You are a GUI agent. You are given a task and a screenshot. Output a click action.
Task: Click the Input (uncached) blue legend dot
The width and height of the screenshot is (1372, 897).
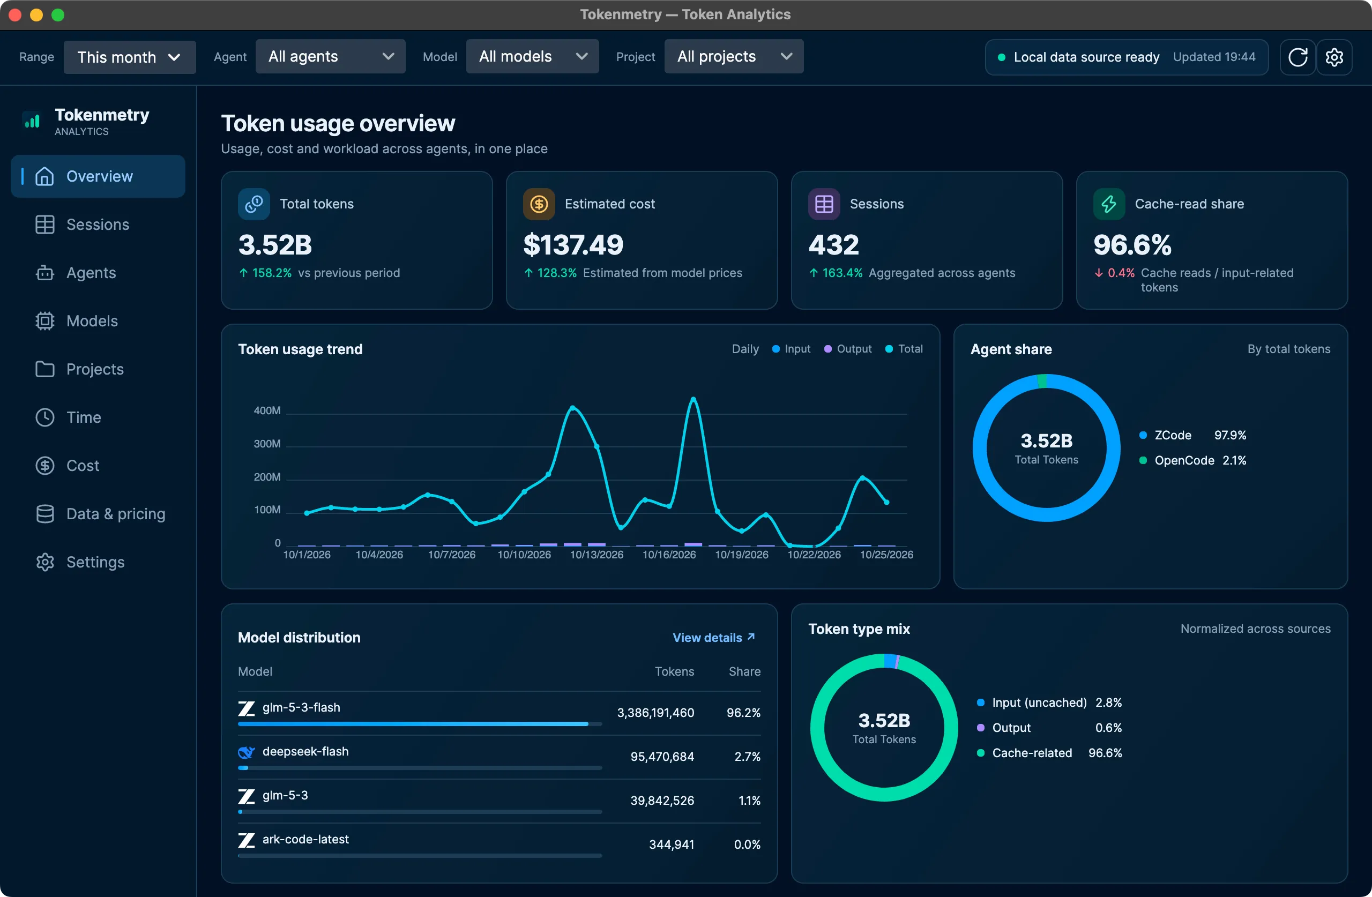981,702
